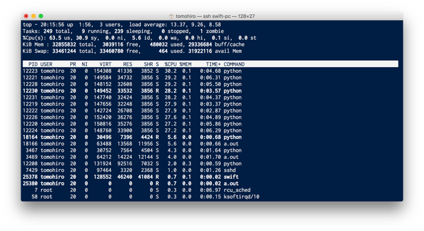Screen dimensions: 424x231
Task: Click the RES column header
Action: pos(128,64)
